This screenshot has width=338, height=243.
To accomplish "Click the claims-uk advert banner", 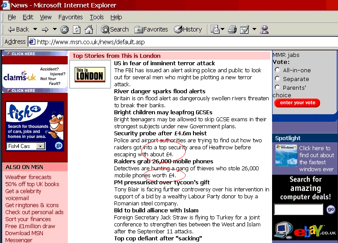I will pos(34,77).
